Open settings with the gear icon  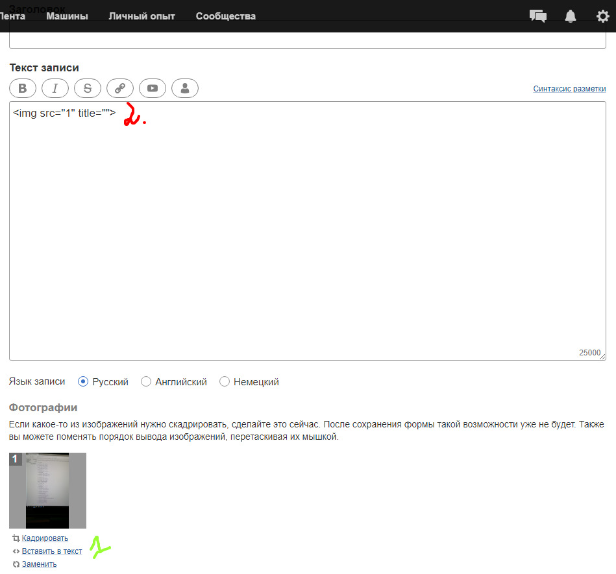pos(603,16)
